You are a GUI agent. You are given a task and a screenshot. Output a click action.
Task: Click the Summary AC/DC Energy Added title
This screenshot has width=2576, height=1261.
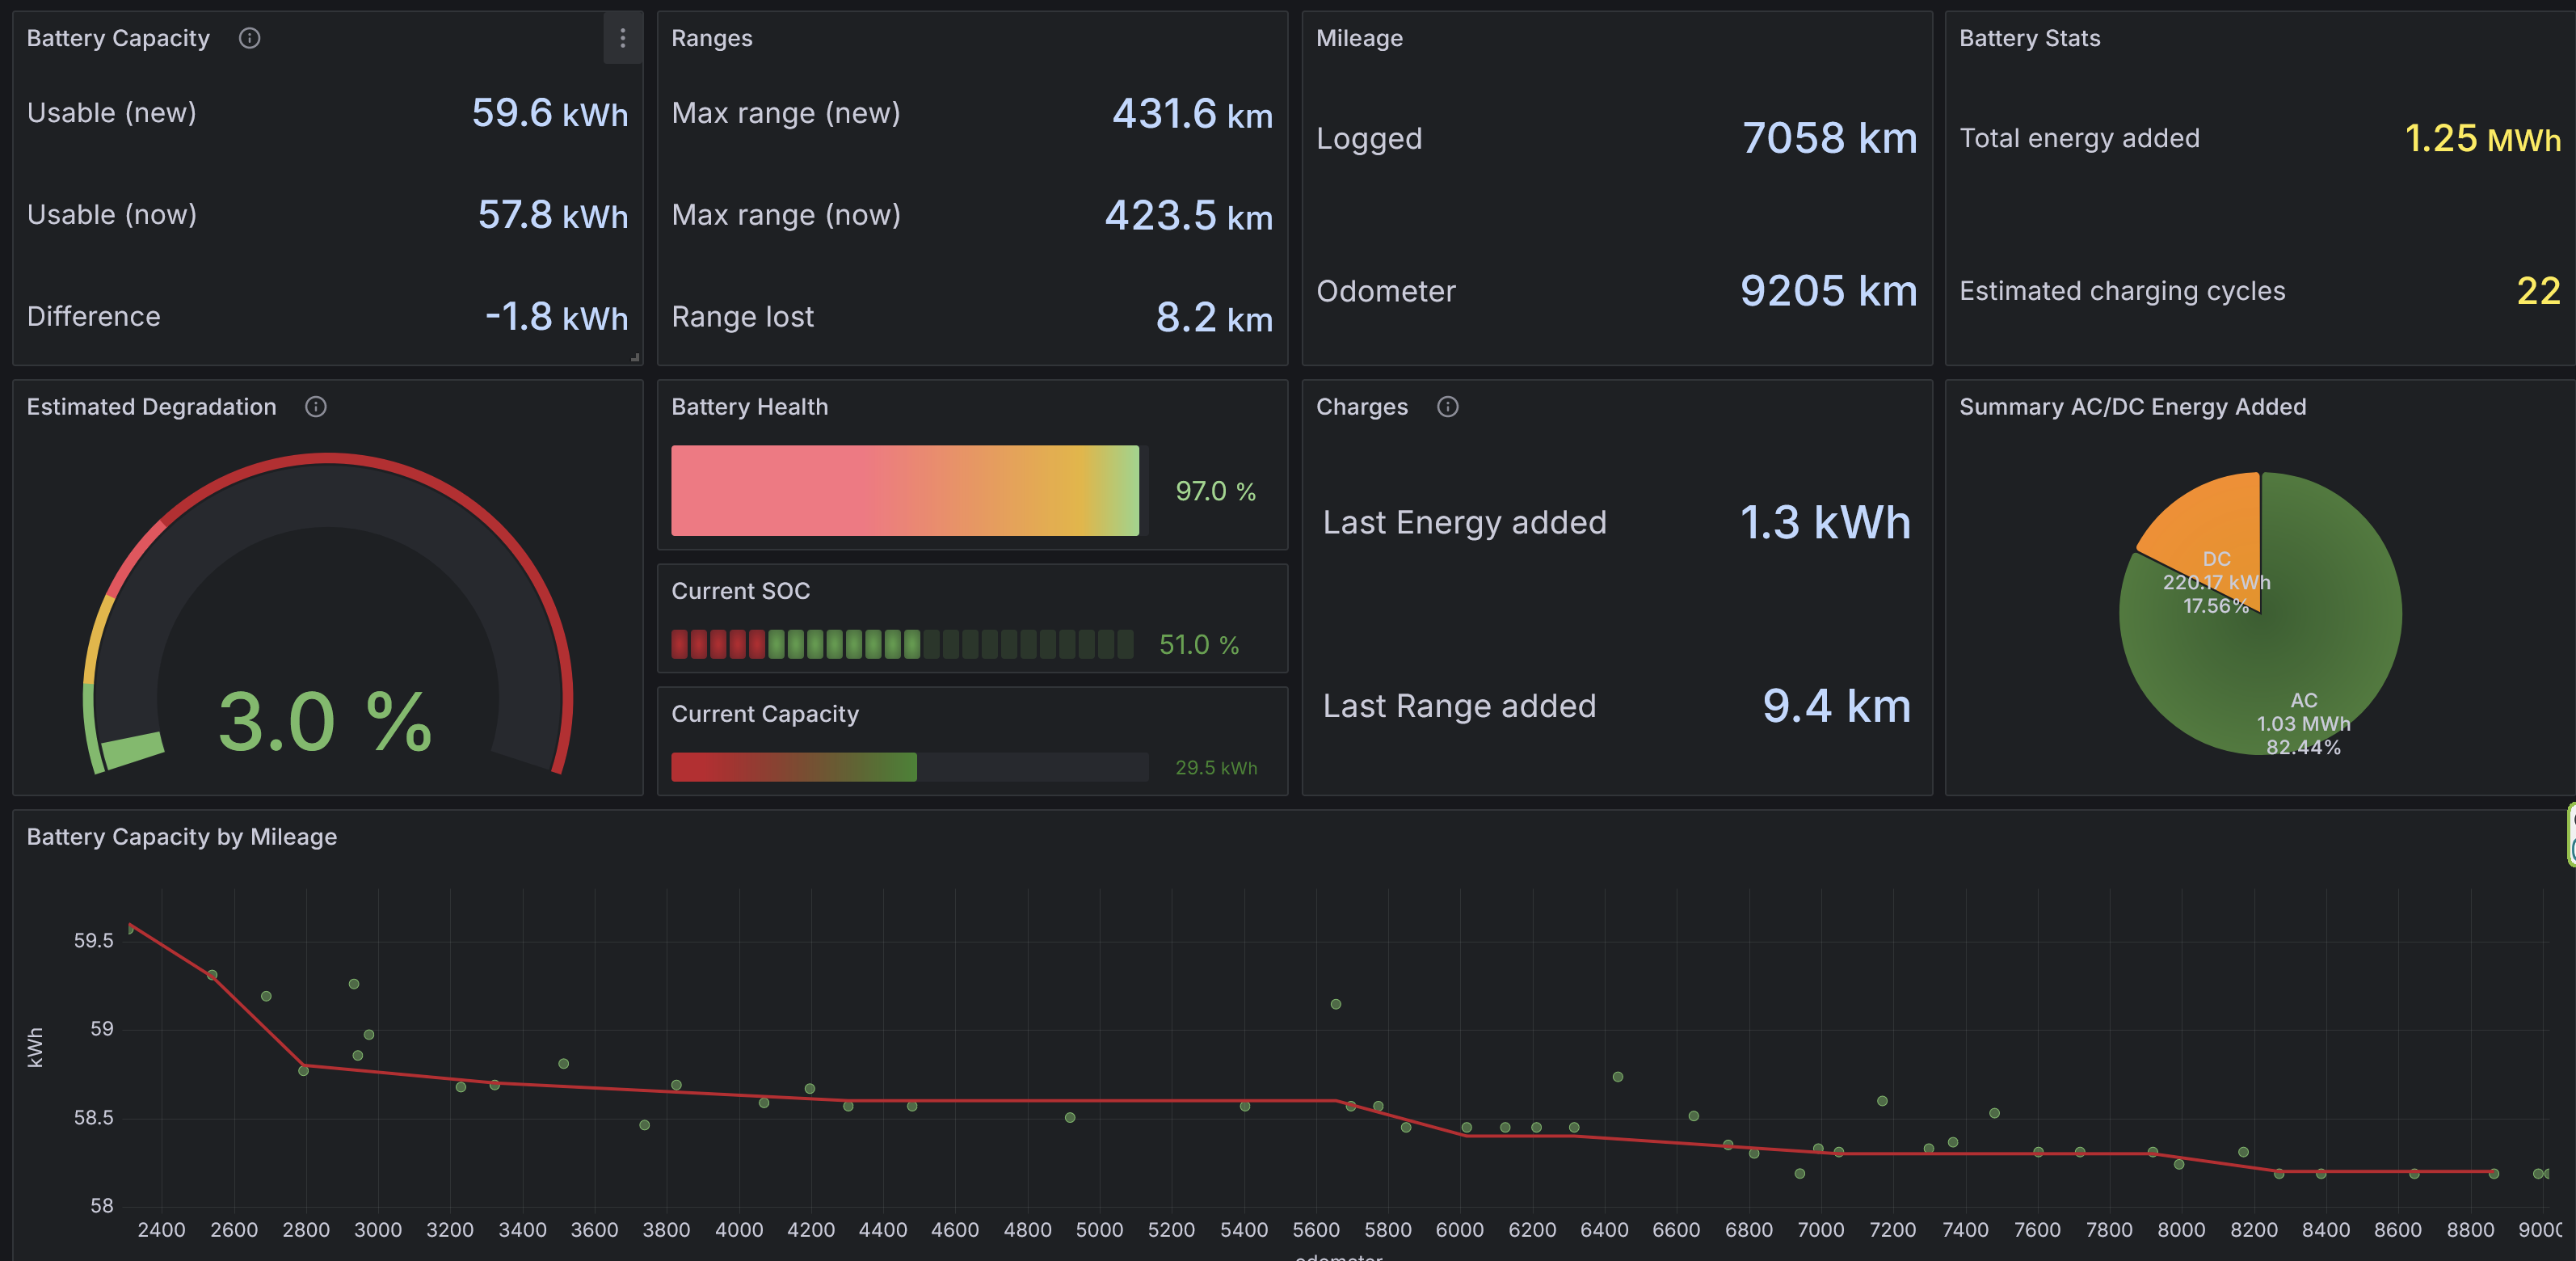[2132, 407]
